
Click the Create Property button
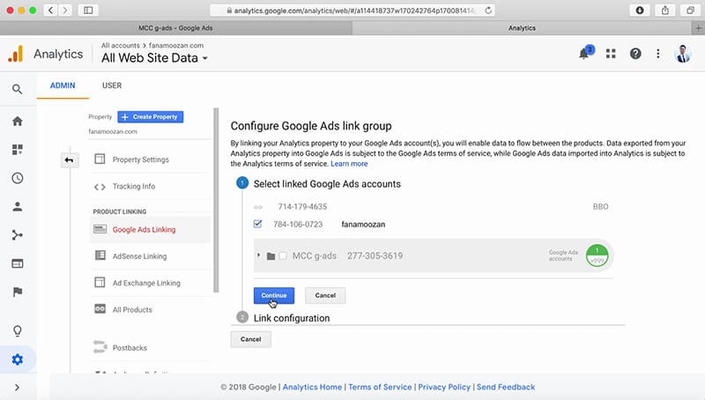tap(150, 117)
